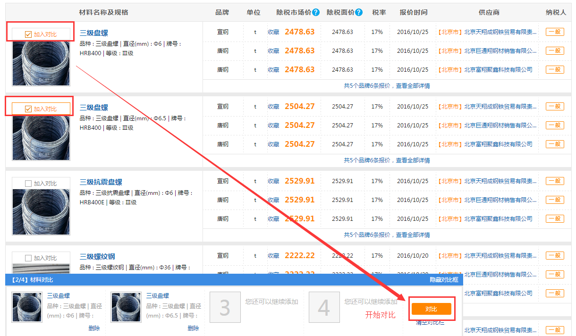This screenshot has width=576, height=336.
Task: Open supplier 北京天翔成钢铁贸易 in 2504.27 row
Action: pyautogui.click(x=500, y=107)
